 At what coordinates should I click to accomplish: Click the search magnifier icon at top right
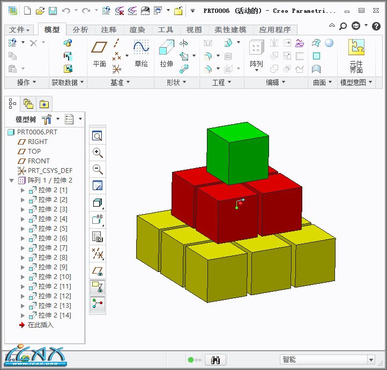(343, 26)
